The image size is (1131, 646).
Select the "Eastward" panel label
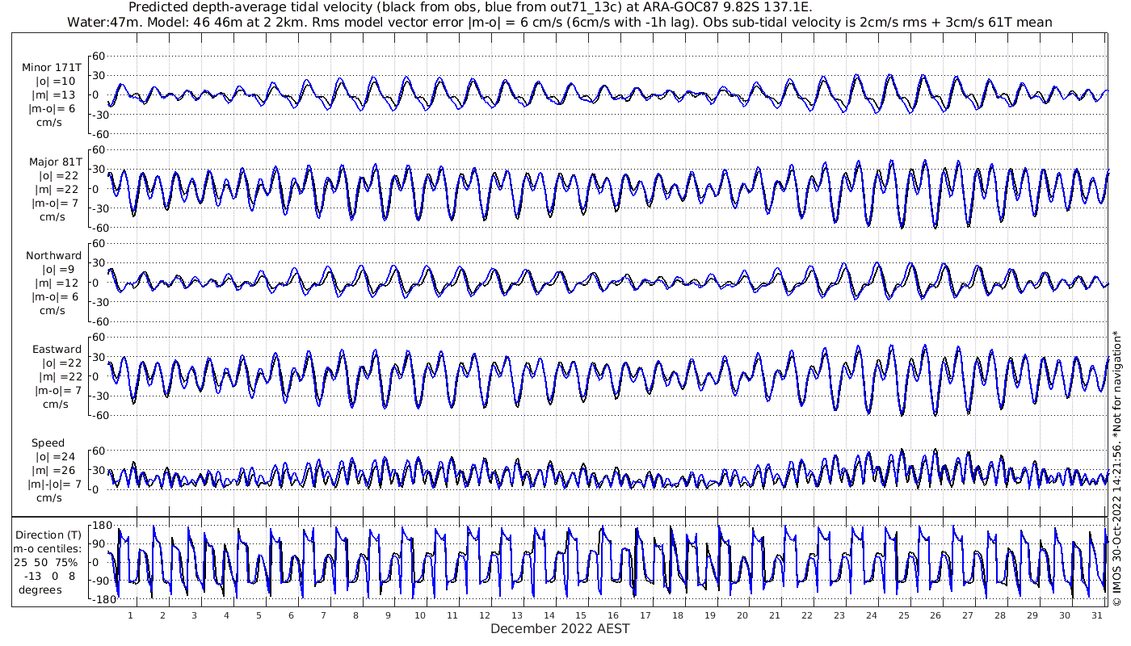(x=57, y=350)
